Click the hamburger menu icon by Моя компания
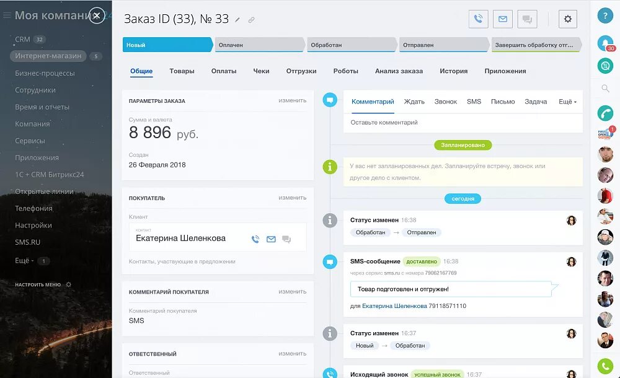Image resolution: width=620 pixels, height=378 pixels. pos(7,15)
